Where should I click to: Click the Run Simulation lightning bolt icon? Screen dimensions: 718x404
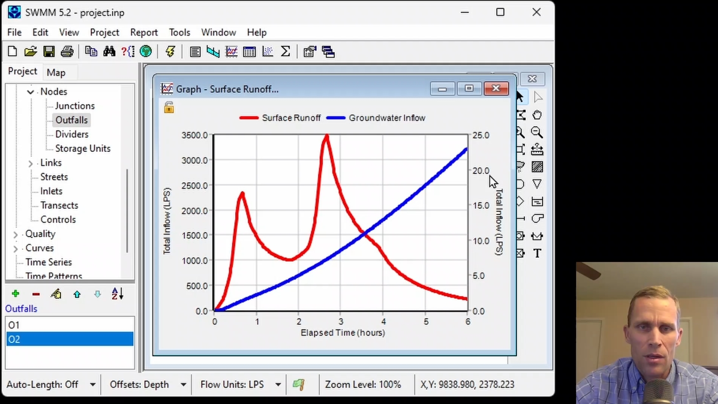(x=170, y=52)
